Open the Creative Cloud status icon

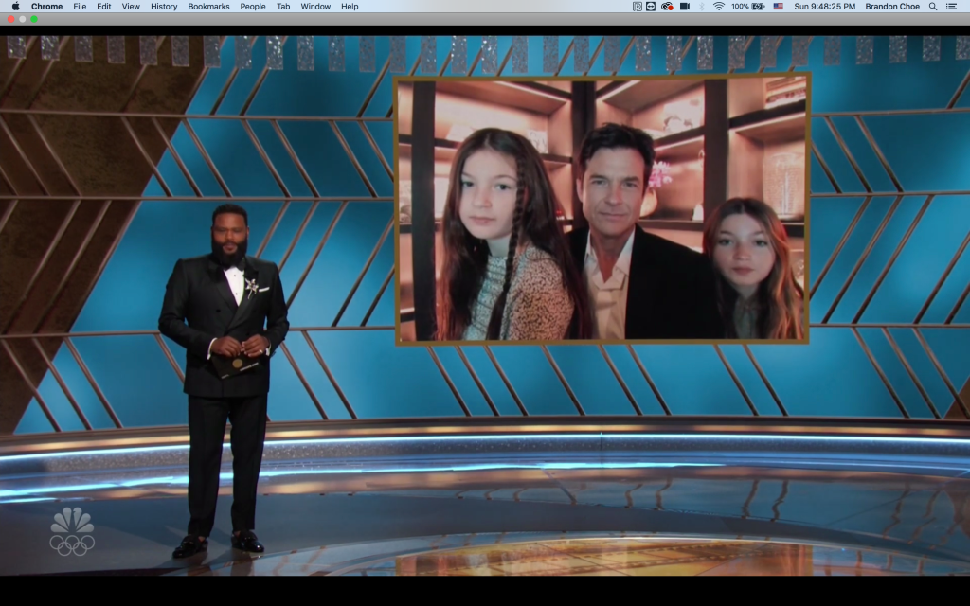pyautogui.click(x=667, y=7)
